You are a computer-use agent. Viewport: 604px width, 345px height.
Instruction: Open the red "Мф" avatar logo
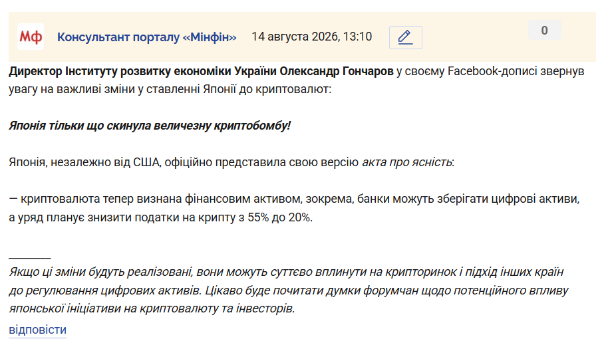31,37
